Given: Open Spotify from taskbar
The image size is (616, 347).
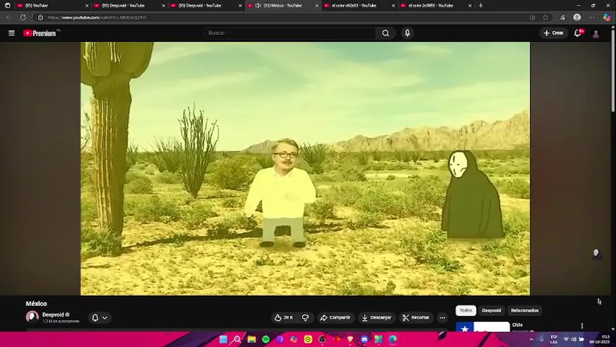Looking at the screenshot, I should click(266, 340).
